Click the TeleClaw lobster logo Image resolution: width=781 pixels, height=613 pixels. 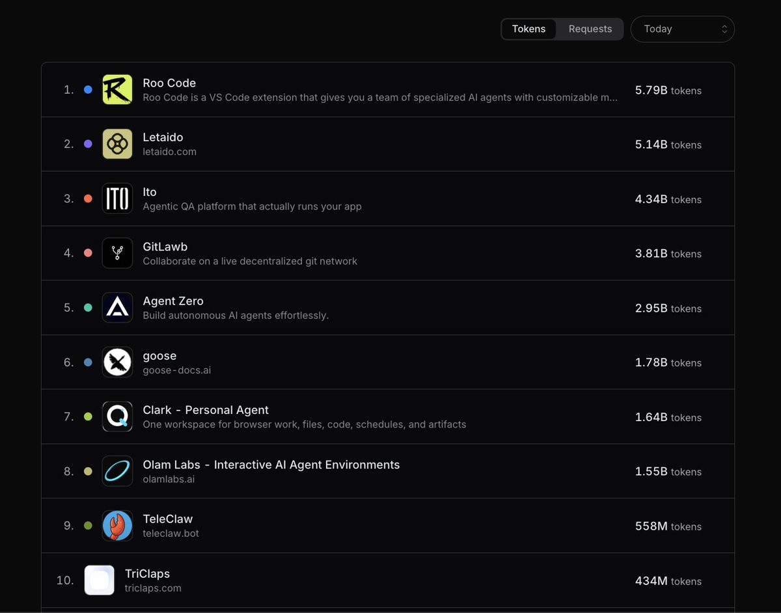(x=117, y=525)
